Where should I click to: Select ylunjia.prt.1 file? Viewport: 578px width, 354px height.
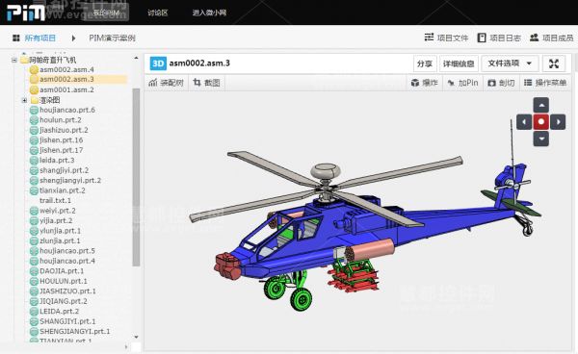tap(60, 231)
